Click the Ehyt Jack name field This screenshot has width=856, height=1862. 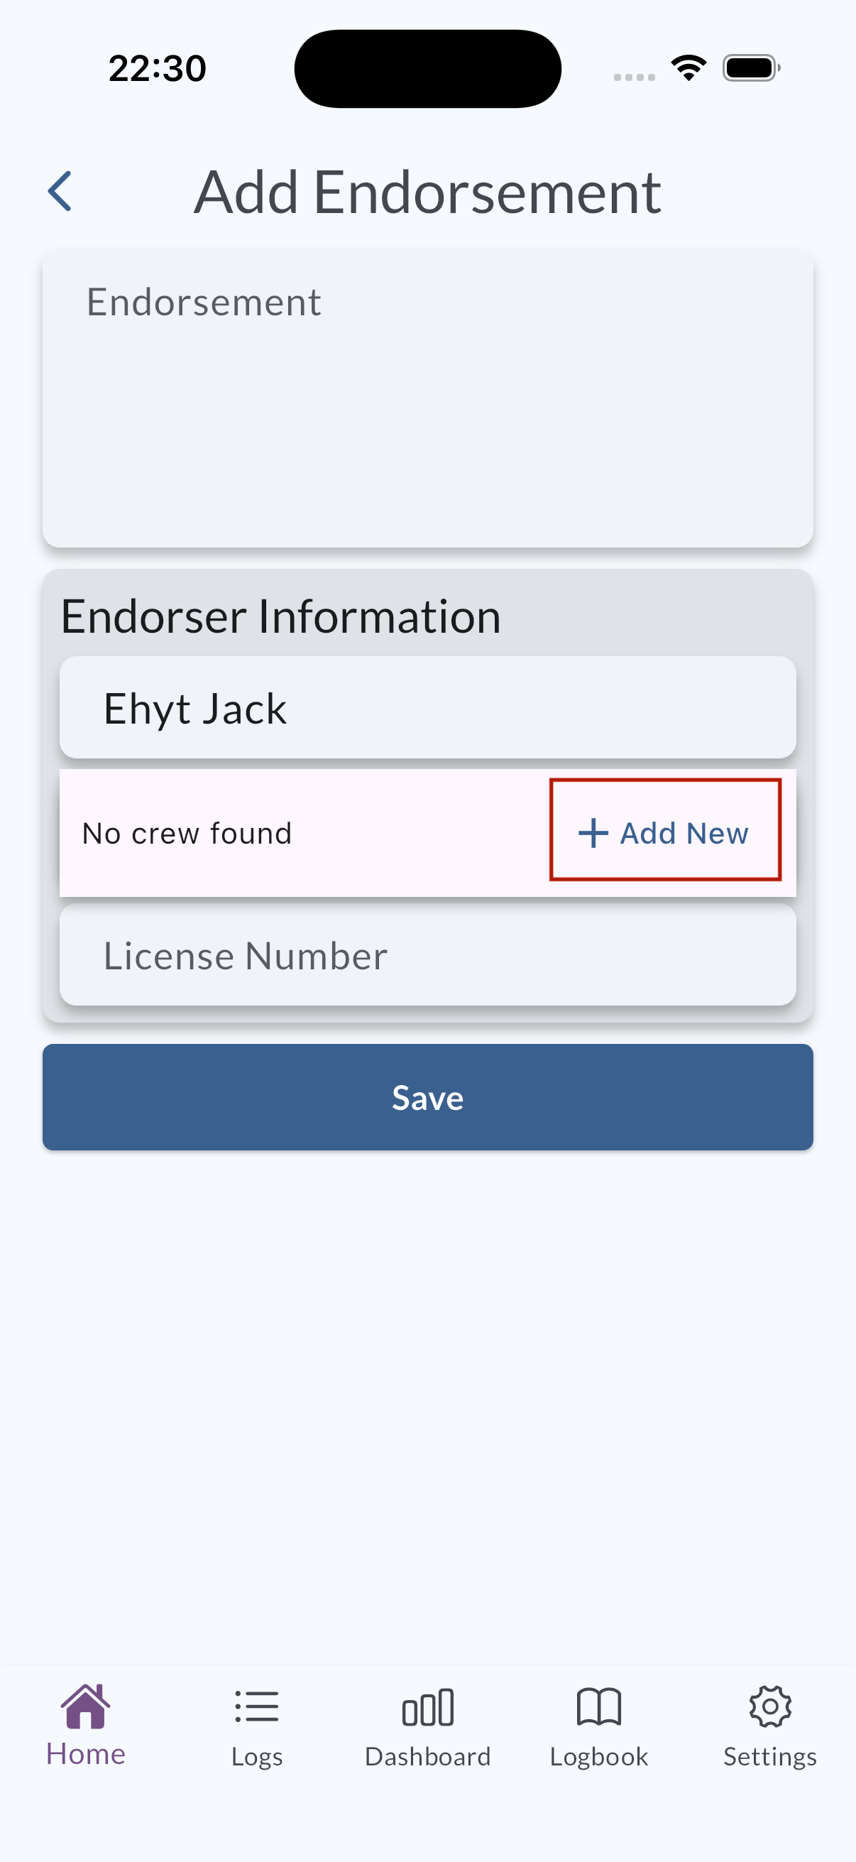click(427, 707)
